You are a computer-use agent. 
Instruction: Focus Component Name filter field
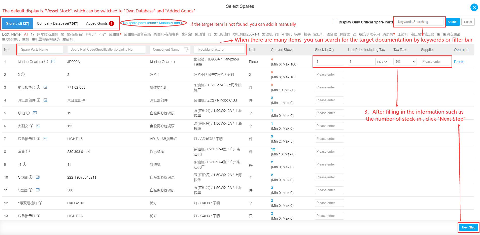coord(170,50)
